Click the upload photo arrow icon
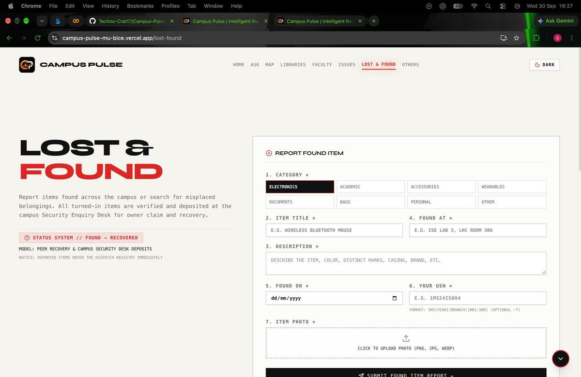This screenshot has height=377, width=581. 406,339
